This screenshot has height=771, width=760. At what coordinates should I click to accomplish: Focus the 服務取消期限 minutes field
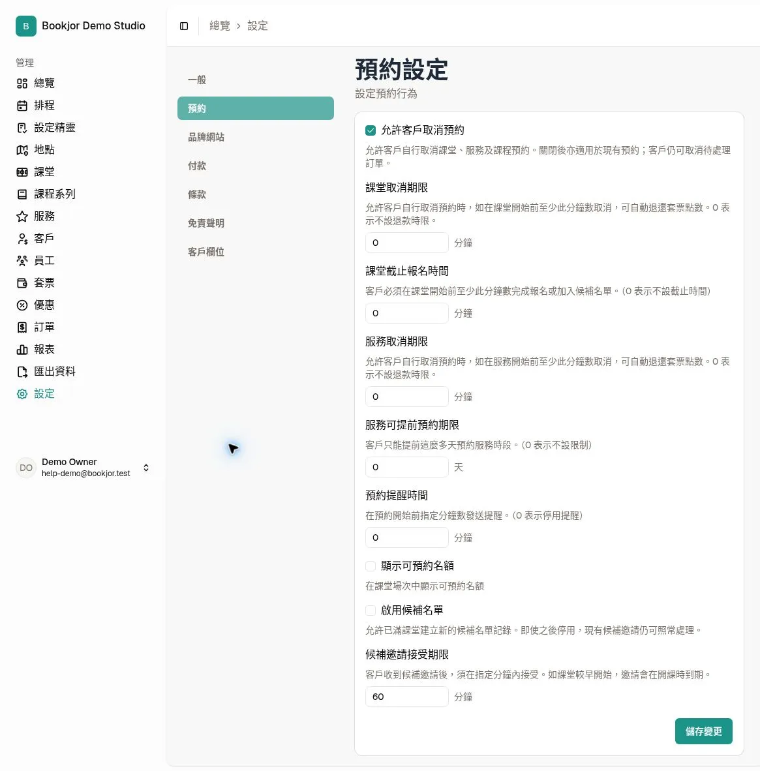click(x=407, y=397)
